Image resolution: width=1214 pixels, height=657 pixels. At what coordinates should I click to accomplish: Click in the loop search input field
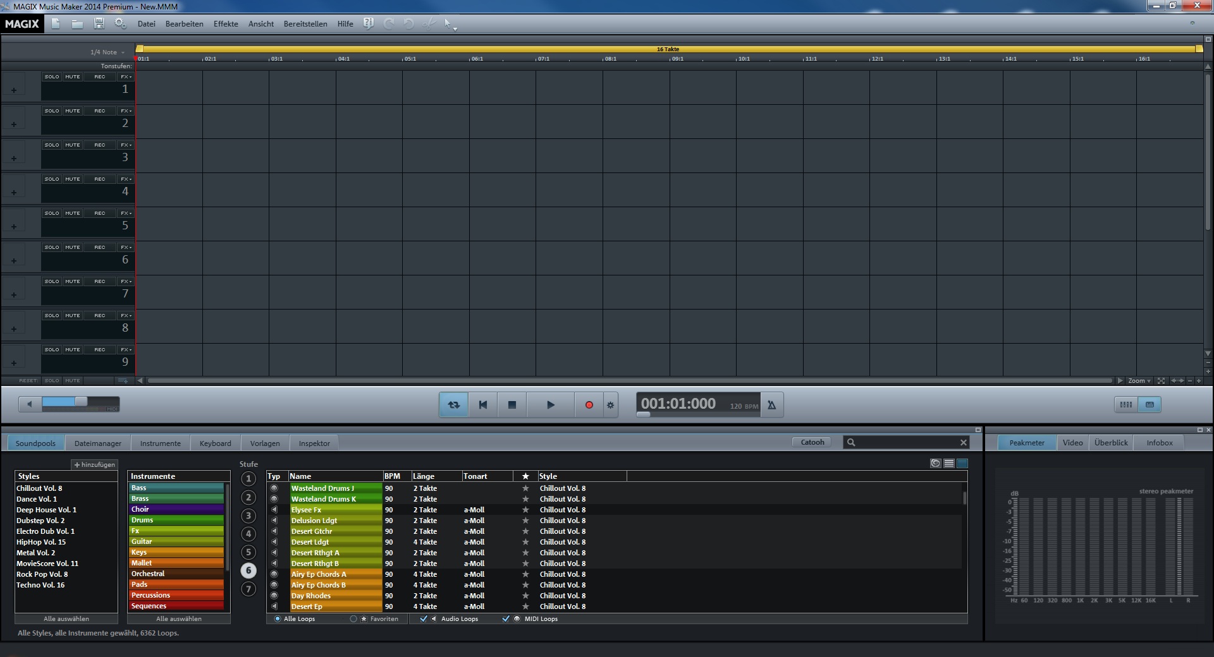(907, 442)
